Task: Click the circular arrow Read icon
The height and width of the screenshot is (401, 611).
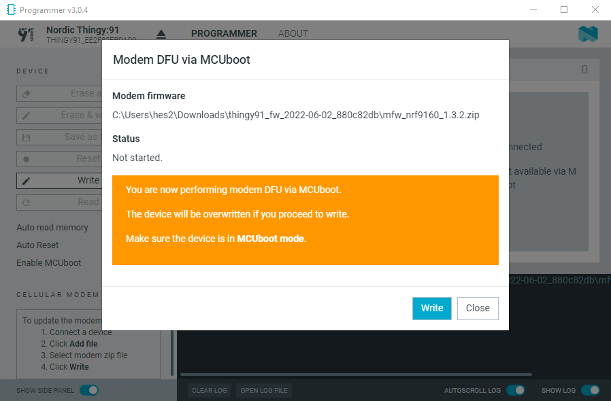Action: click(26, 203)
